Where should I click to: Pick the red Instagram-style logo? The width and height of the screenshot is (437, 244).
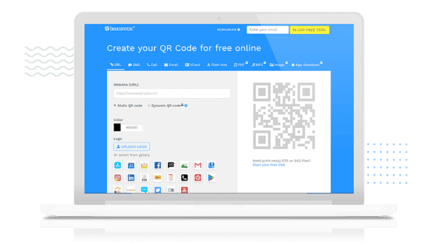118,178
